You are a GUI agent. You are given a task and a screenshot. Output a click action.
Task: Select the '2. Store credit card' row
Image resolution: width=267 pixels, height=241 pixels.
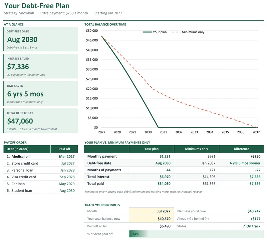(40, 163)
